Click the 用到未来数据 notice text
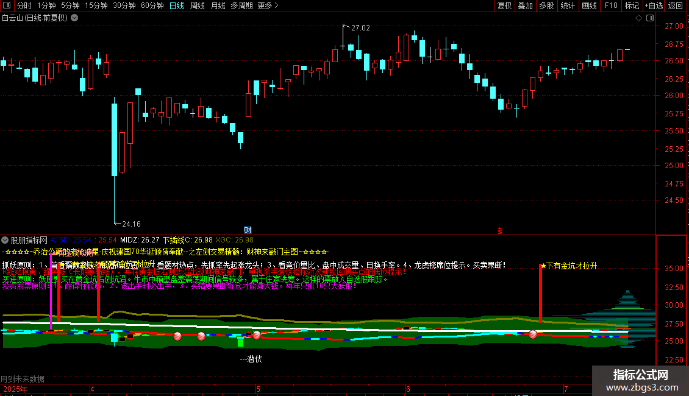The height and width of the screenshot is (396, 689). pos(23,379)
